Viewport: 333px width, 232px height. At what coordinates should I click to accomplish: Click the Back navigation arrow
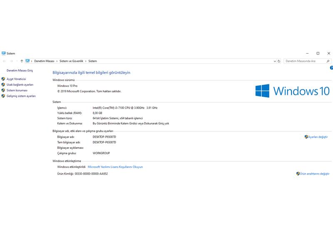pos(5,61)
